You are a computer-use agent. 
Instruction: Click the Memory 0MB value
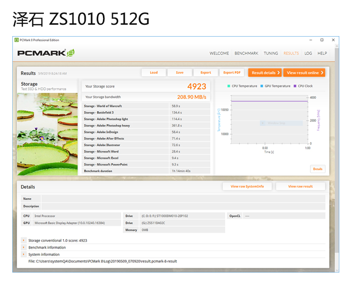tap(182, 230)
